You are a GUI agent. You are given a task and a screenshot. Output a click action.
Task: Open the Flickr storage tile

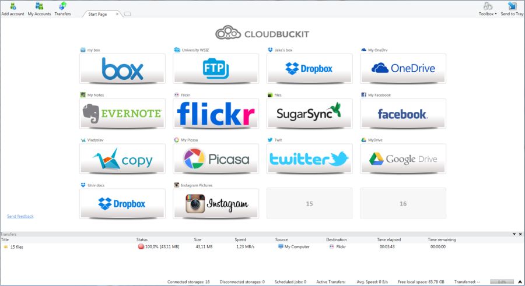click(216, 114)
